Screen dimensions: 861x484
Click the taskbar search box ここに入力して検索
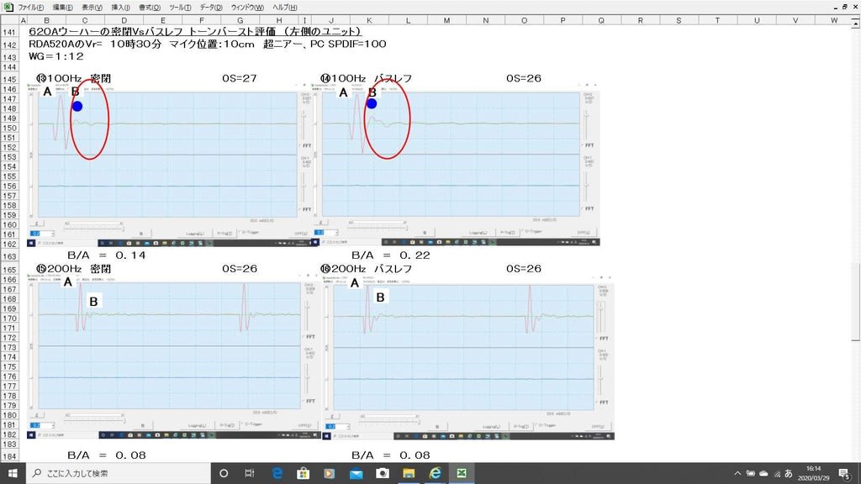click(x=118, y=473)
